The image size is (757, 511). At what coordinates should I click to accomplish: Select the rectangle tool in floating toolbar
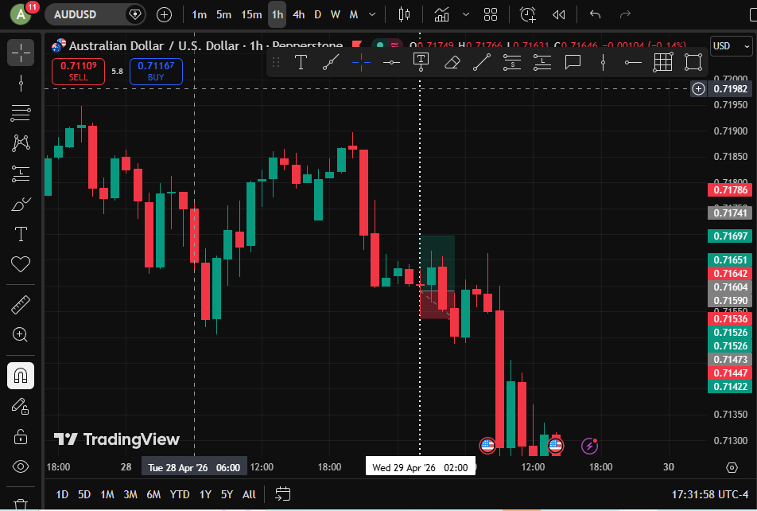693,62
